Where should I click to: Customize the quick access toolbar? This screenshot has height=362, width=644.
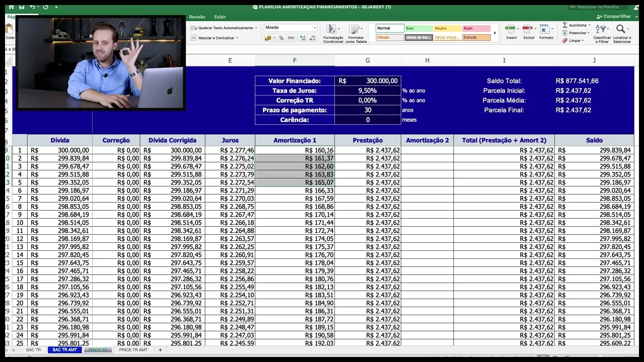click(x=56, y=7)
